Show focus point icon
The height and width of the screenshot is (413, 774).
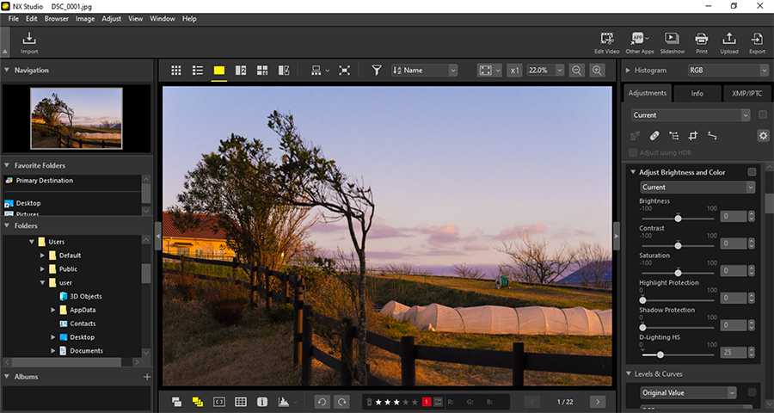(x=218, y=402)
